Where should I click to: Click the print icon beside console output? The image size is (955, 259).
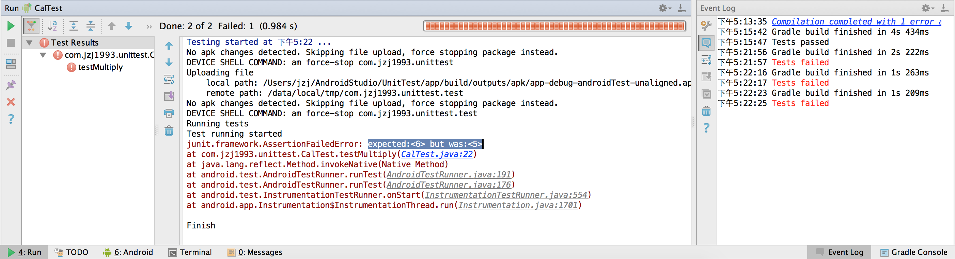pos(169,113)
